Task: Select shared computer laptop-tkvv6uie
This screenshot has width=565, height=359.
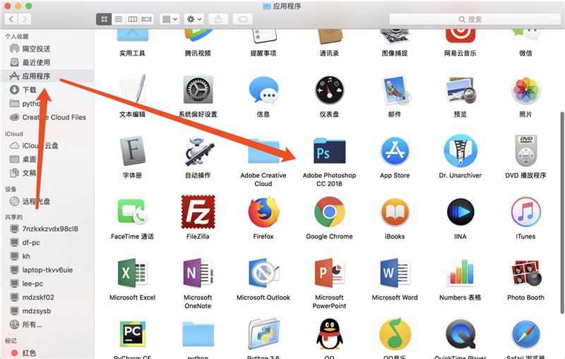Action: click(x=47, y=270)
